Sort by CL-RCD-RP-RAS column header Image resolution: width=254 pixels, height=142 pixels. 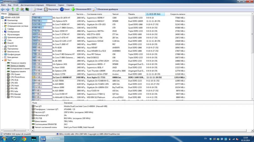click(x=155, y=14)
